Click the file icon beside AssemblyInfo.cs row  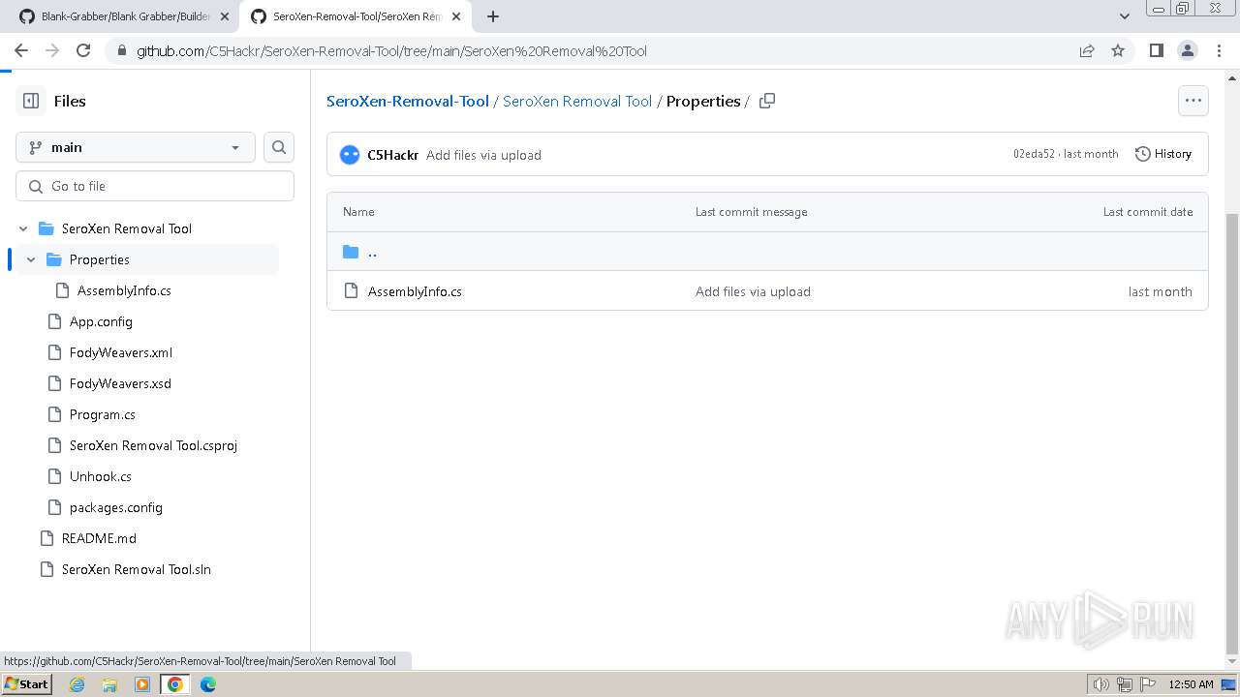click(x=351, y=290)
